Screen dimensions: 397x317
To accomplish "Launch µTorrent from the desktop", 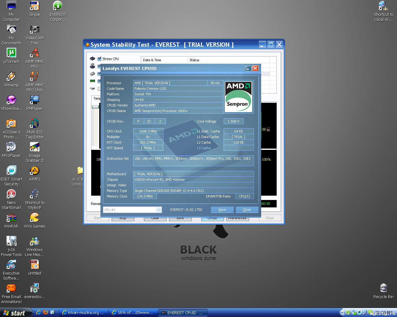I will [x=11, y=56].
